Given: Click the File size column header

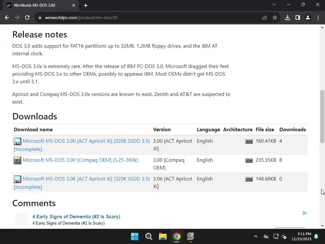Looking at the screenshot, I should tap(265, 130).
